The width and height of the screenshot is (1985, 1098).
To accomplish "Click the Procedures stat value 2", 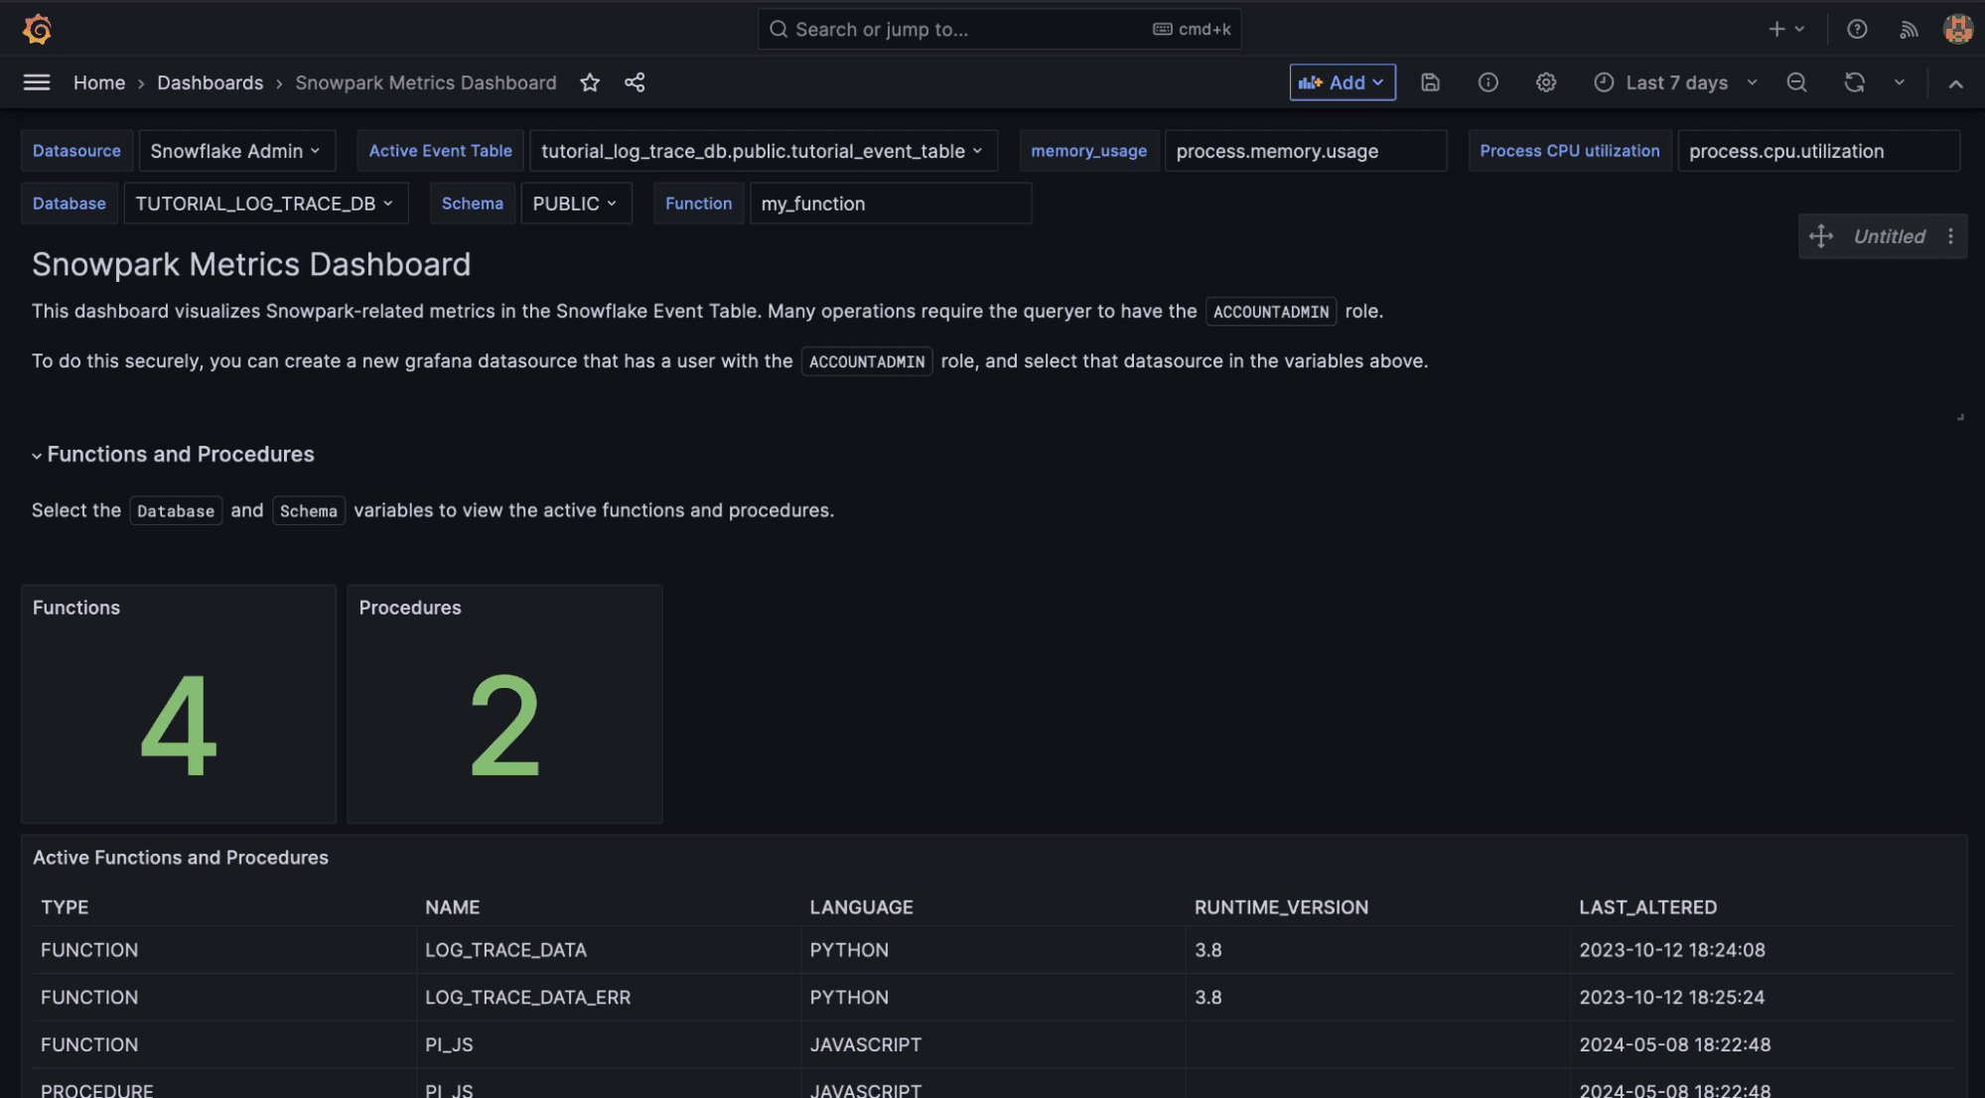I will [x=504, y=726].
